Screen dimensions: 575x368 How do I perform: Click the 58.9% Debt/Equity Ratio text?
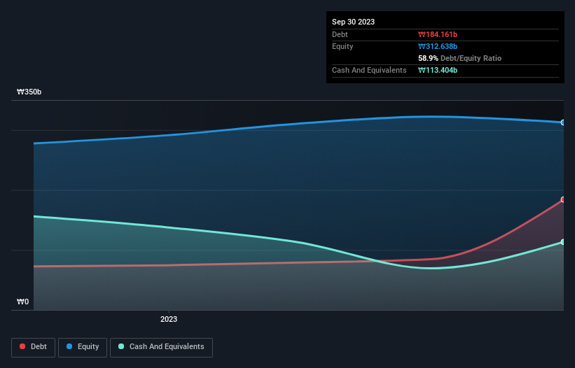pyautogui.click(x=459, y=58)
